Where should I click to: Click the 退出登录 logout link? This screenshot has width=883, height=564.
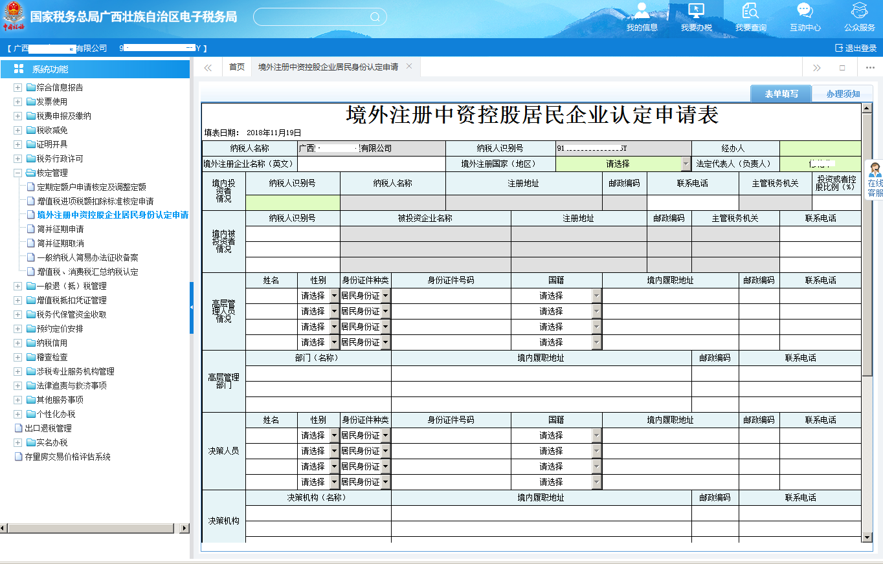click(x=856, y=48)
